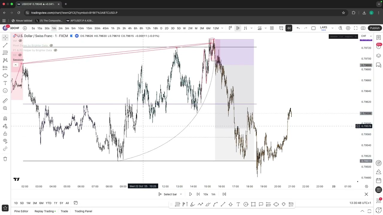Lock all drawing tools
383x215 pixels.
(5, 133)
